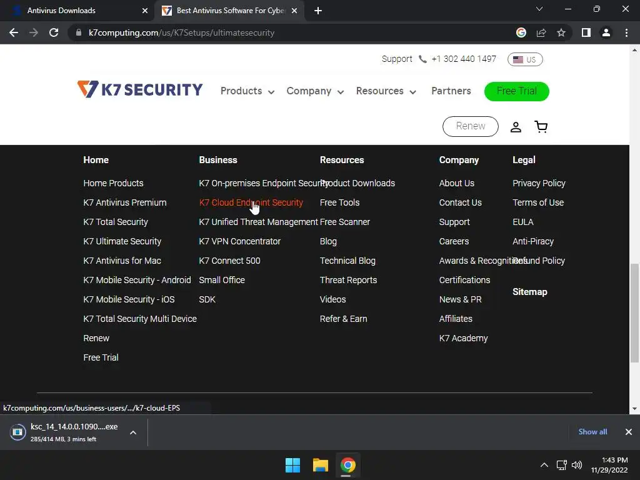Select Best Antivirus Software tab
This screenshot has width=640, height=480.
229,11
